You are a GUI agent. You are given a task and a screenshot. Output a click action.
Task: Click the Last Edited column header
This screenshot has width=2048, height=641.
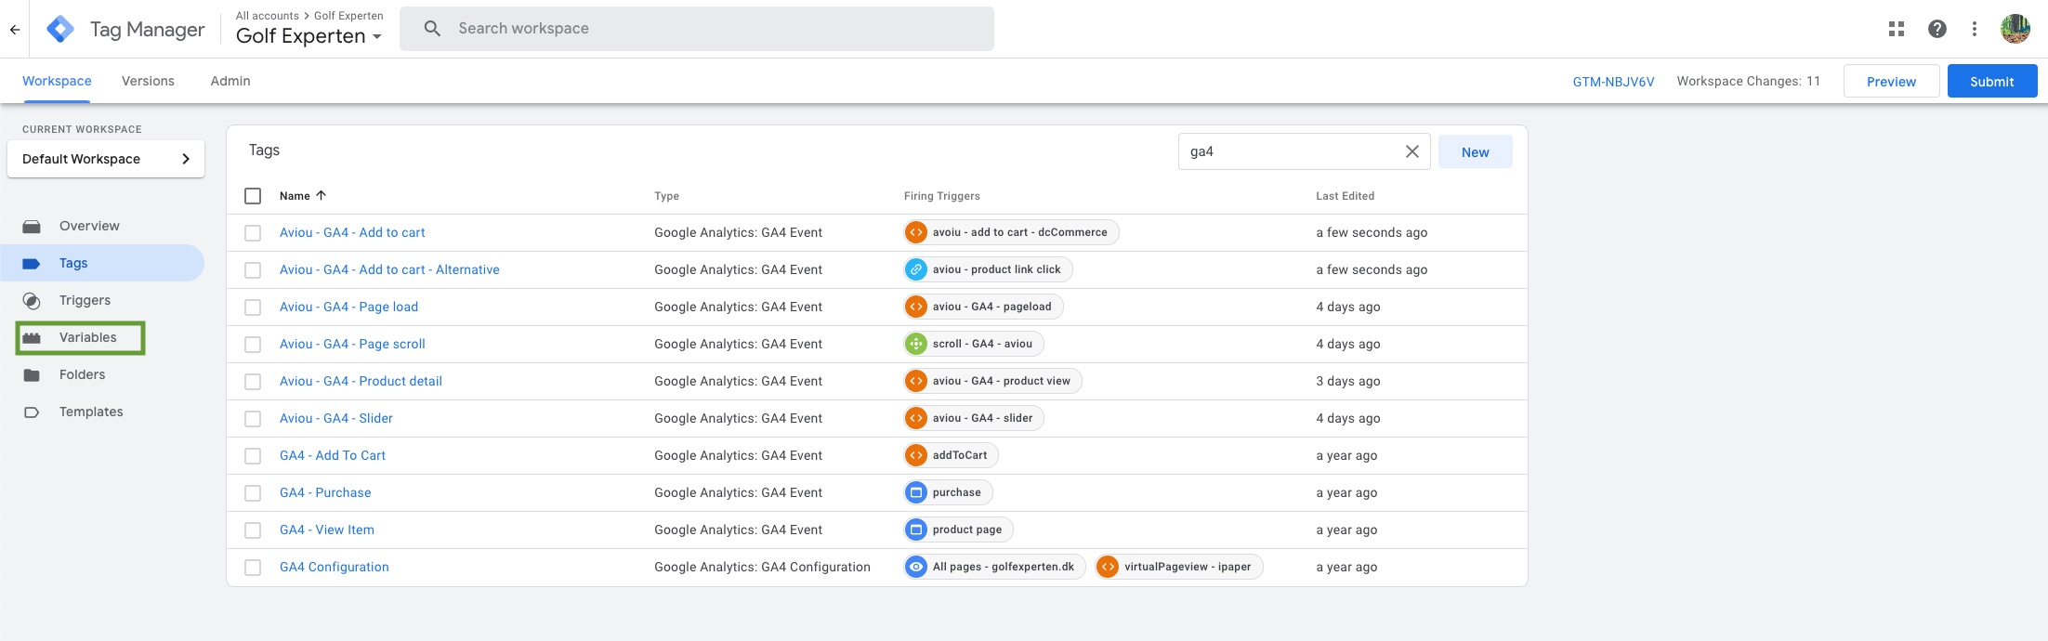pyautogui.click(x=1345, y=196)
